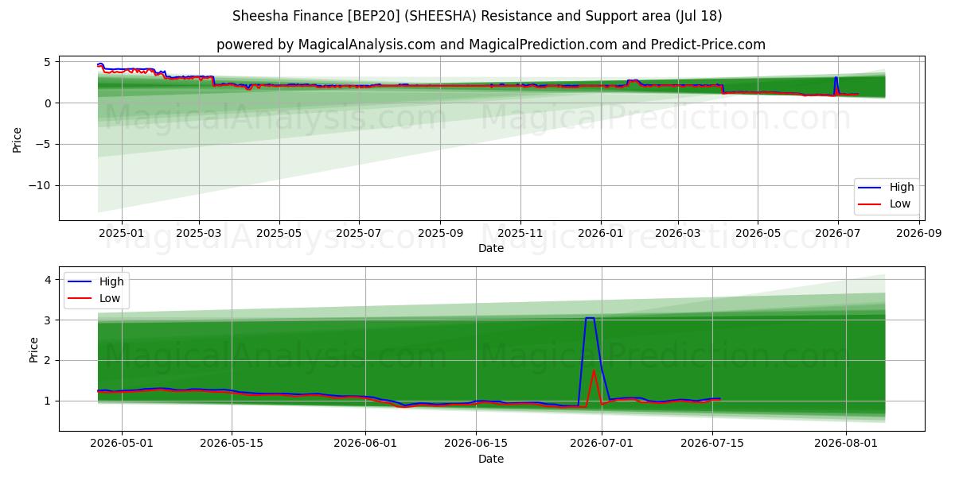Click the top chart 'Price' axis label
955x477 pixels.
click(18, 138)
